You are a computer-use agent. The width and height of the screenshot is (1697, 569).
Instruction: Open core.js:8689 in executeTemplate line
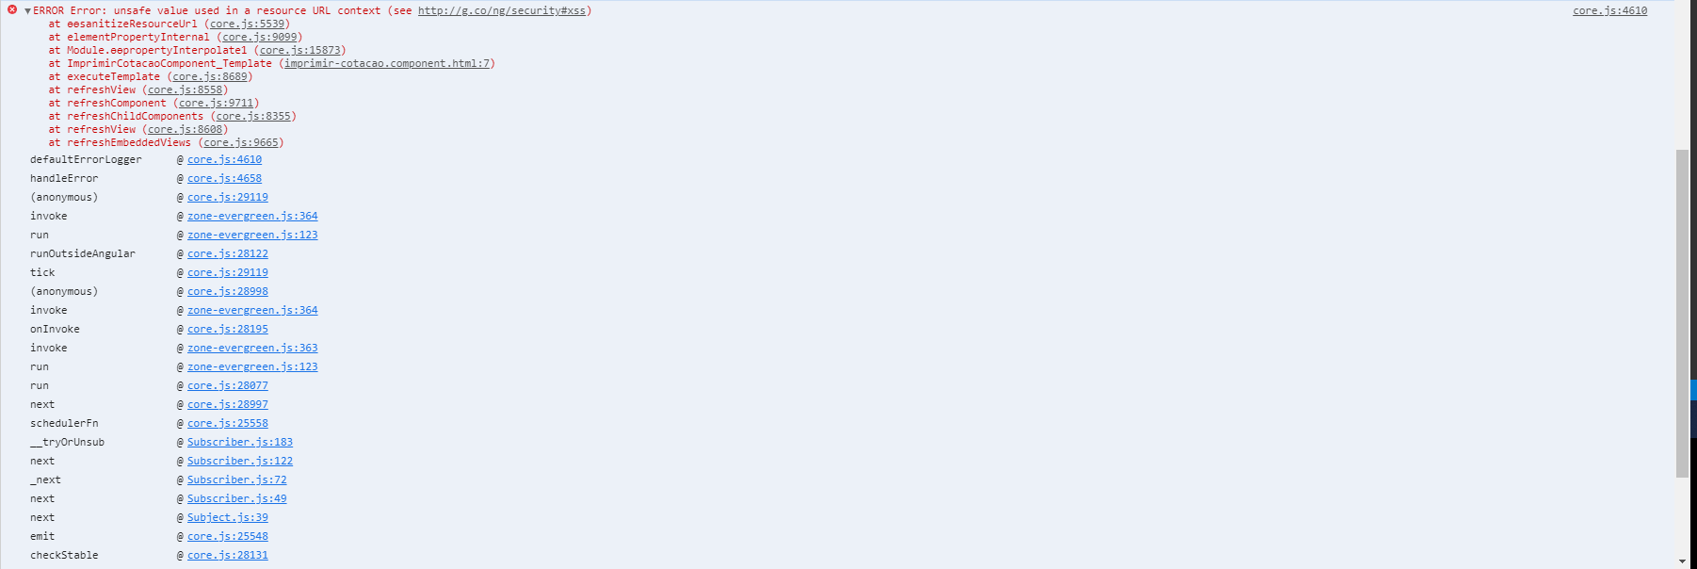coord(210,77)
